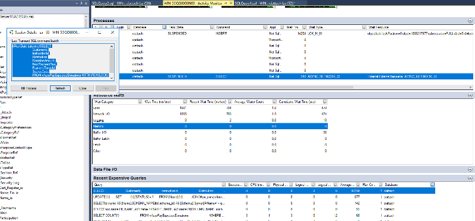Collapse the Processes pane with its chevron
This screenshot has height=221, width=475.
[x=470, y=21]
